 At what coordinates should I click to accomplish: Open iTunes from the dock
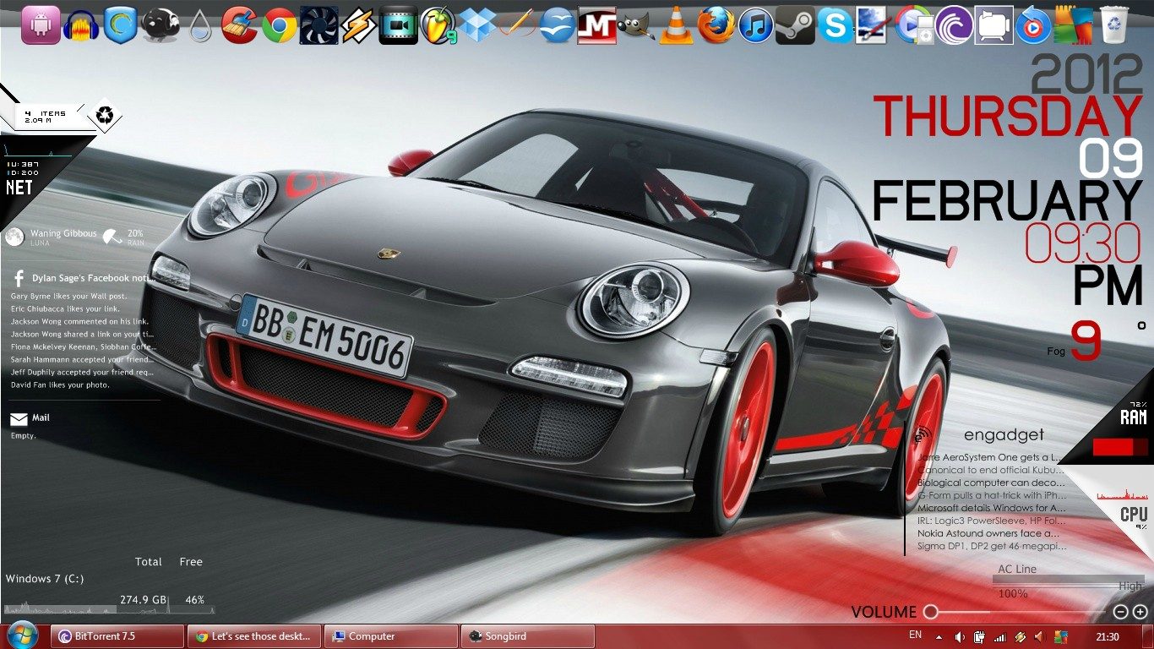756,25
